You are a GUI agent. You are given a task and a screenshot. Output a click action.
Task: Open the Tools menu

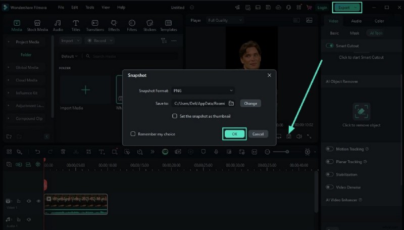coord(89,8)
